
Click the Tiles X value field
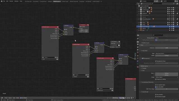[167, 73]
